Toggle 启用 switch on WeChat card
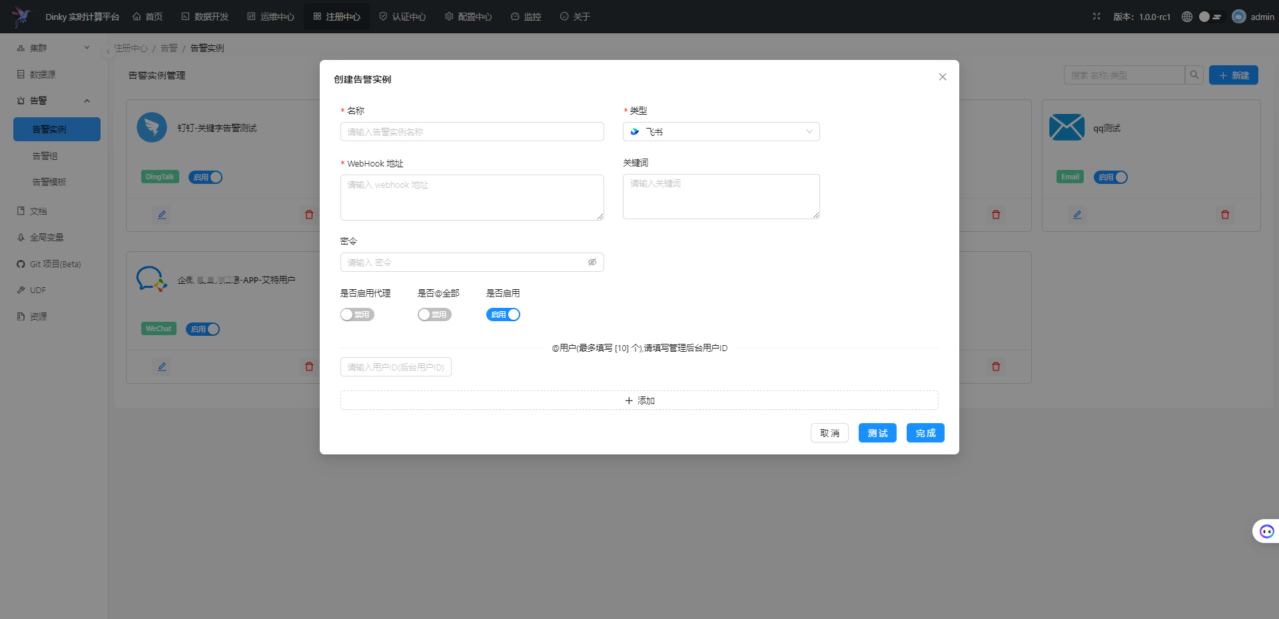This screenshot has width=1279, height=619. point(203,329)
